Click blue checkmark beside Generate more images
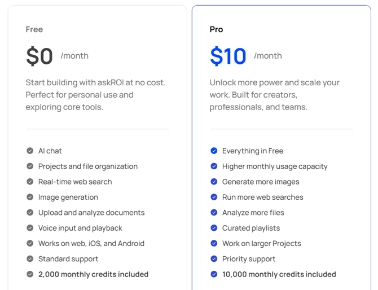The height and width of the screenshot is (290, 378). pyautogui.click(x=214, y=182)
